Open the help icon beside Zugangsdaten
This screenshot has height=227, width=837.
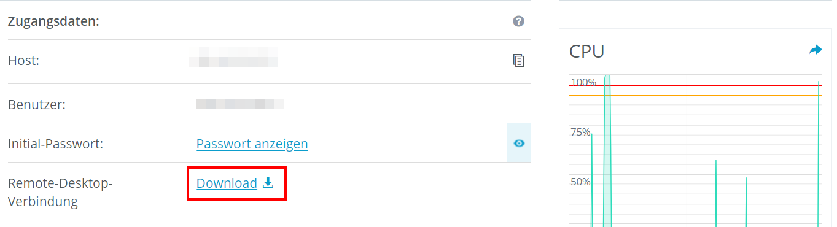pos(518,21)
